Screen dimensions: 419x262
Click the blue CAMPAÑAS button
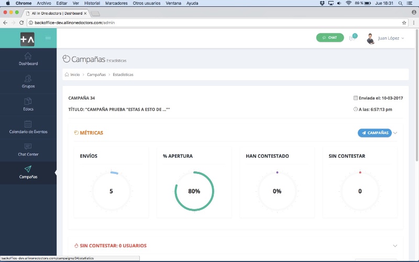(374, 133)
